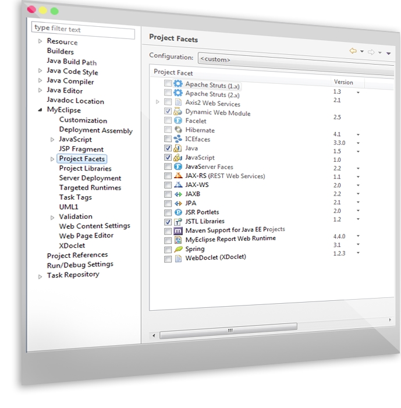Click the WebDoclet (XDoclet) document icon
Image resolution: width=401 pixels, height=408 pixels.
point(178,258)
